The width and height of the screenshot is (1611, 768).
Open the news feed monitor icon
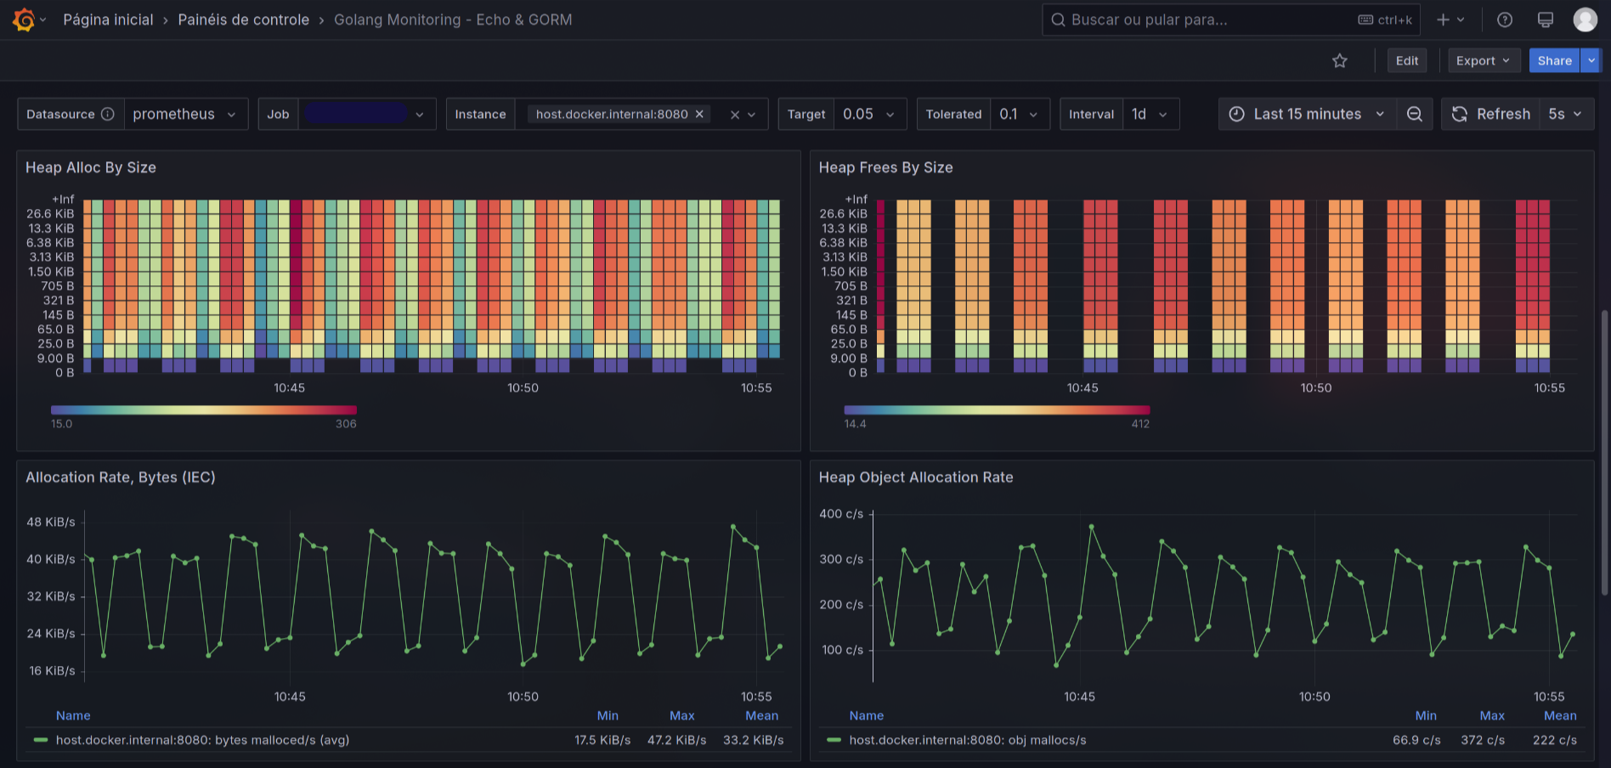coord(1546,20)
